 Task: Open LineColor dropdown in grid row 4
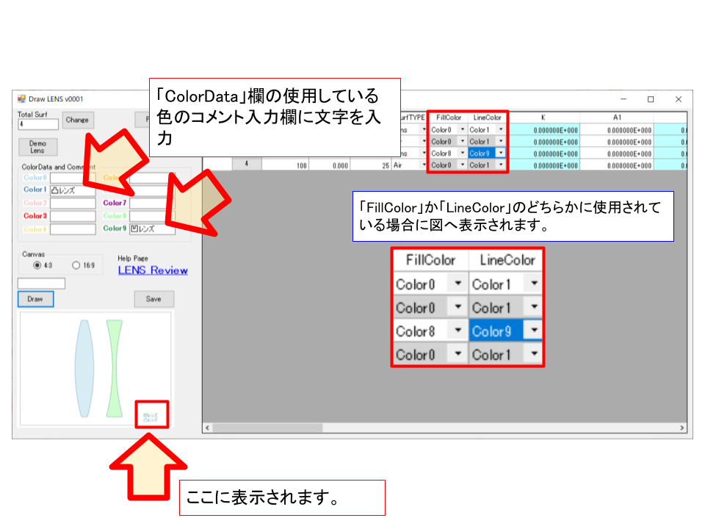click(x=501, y=165)
